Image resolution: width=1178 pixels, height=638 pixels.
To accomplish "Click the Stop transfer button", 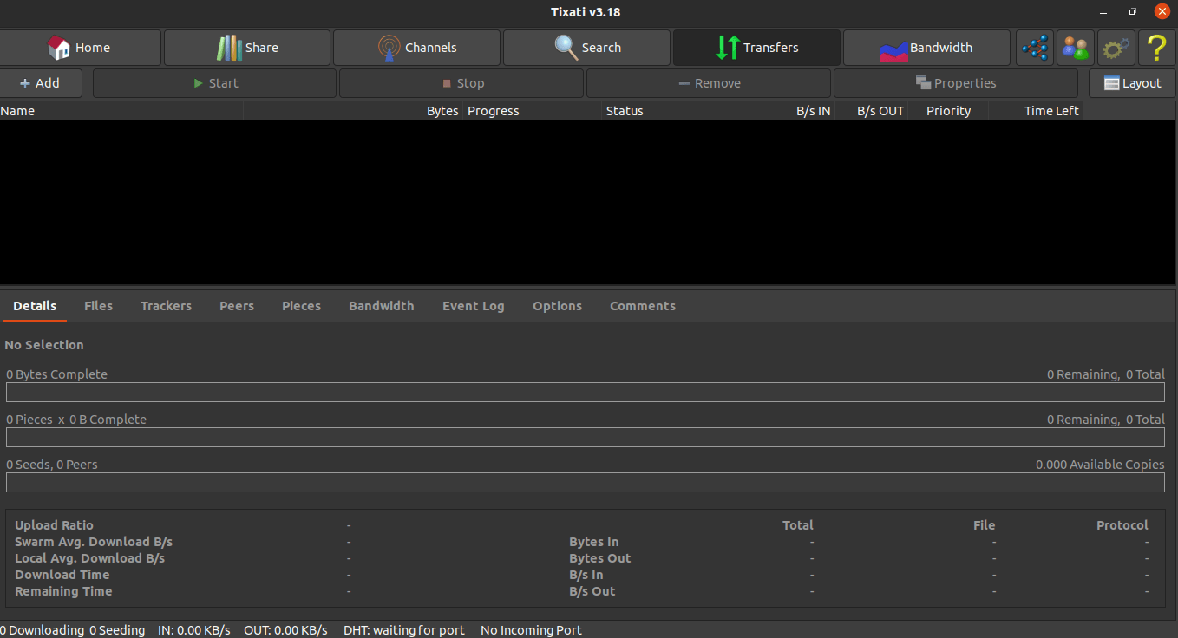I will (461, 83).
